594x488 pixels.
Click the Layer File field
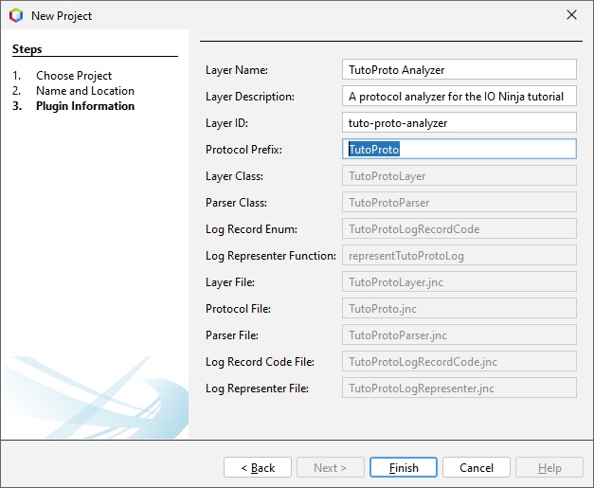(x=459, y=281)
